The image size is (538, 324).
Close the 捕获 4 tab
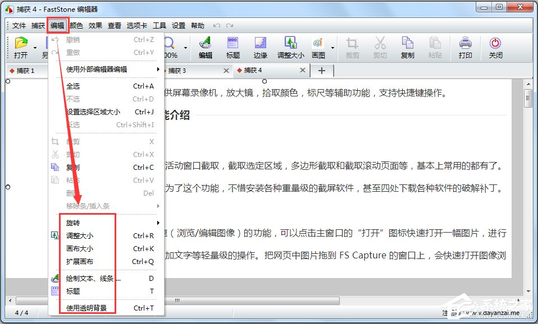(303, 71)
